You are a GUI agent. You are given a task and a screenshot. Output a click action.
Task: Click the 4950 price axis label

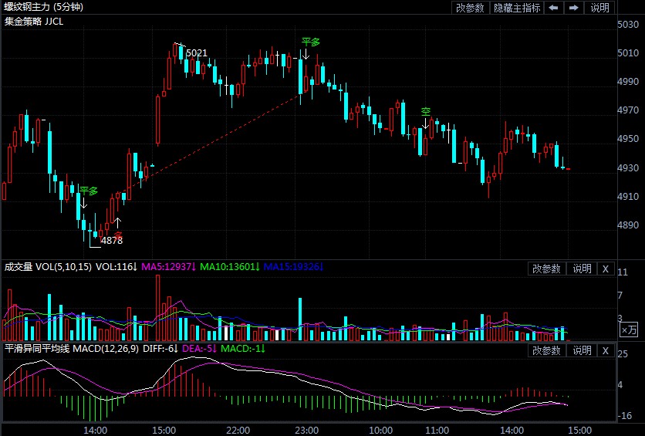pyautogui.click(x=628, y=139)
